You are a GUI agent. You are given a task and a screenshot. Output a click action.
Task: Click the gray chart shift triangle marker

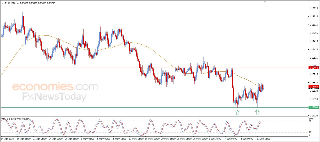(x=264, y=2)
